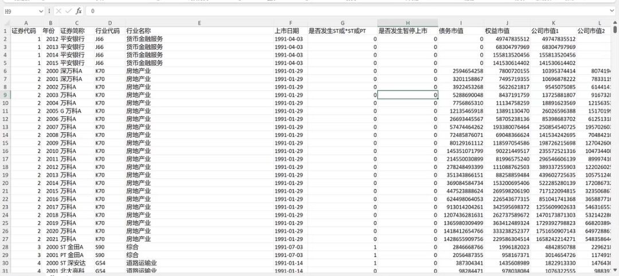Select column J header
Viewport: 619px width, 276px height.
[507, 22]
